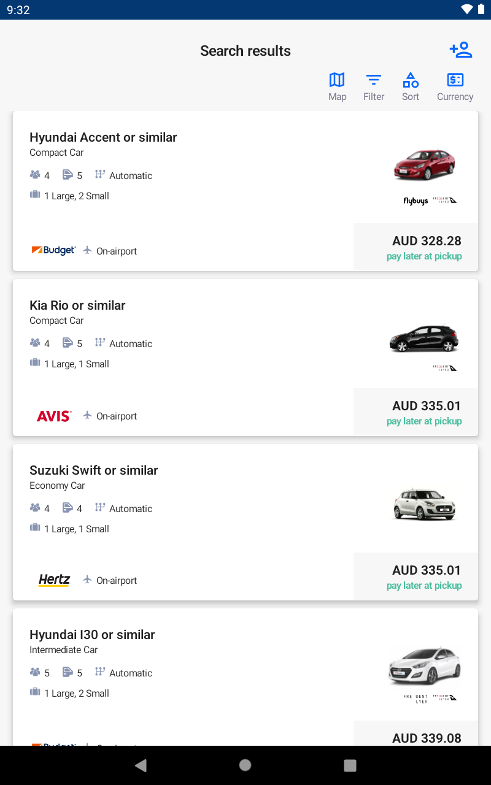The image size is (491, 785).
Task: Select the Hyundai I30 or similar listing
Action: click(x=92, y=635)
